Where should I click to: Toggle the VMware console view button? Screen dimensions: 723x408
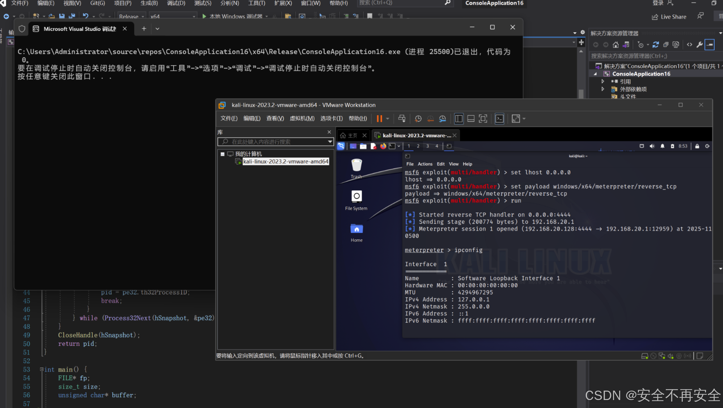click(x=499, y=119)
